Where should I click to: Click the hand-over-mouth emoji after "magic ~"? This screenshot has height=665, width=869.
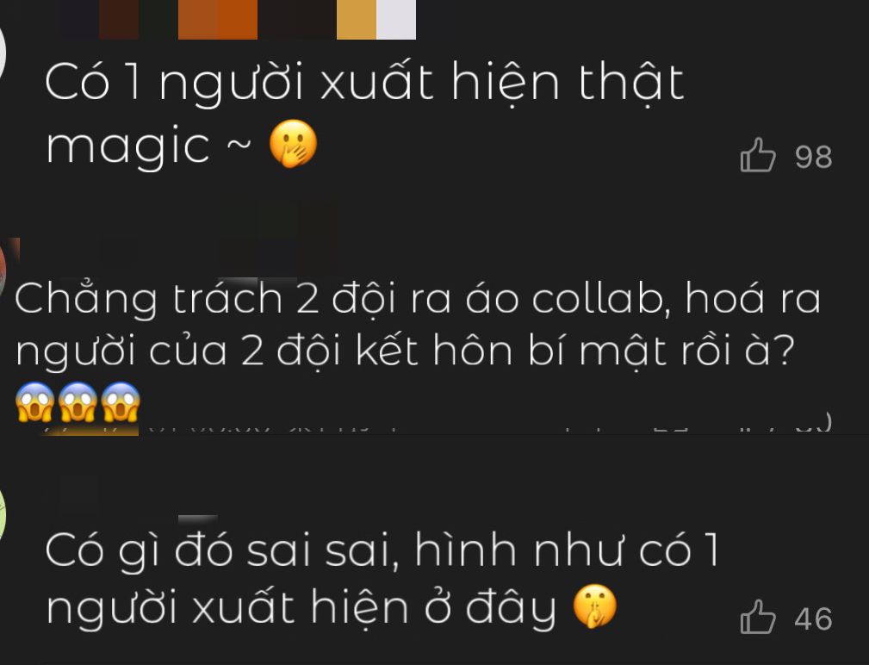[x=293, y=144]
